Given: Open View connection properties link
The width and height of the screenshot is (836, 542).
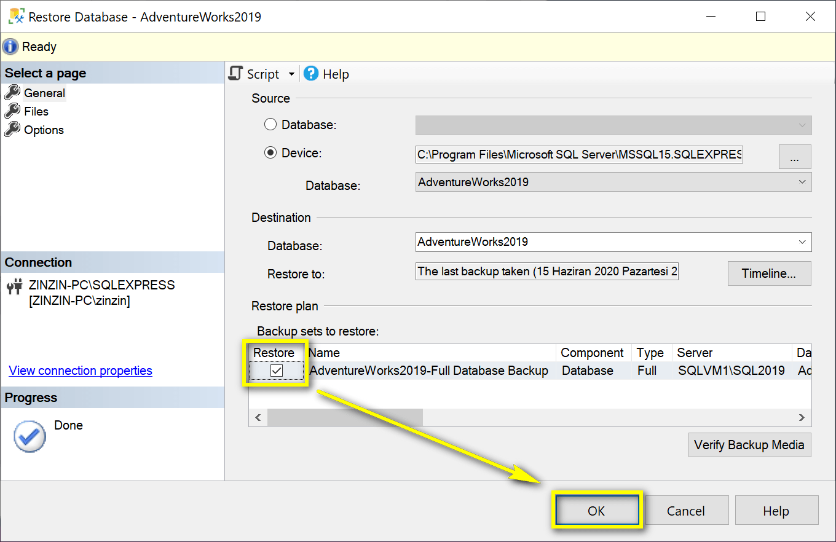Looking at the screenshot, I should (81, 371).
